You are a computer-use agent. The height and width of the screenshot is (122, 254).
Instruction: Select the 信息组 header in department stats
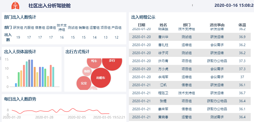[x=40, y=28]
